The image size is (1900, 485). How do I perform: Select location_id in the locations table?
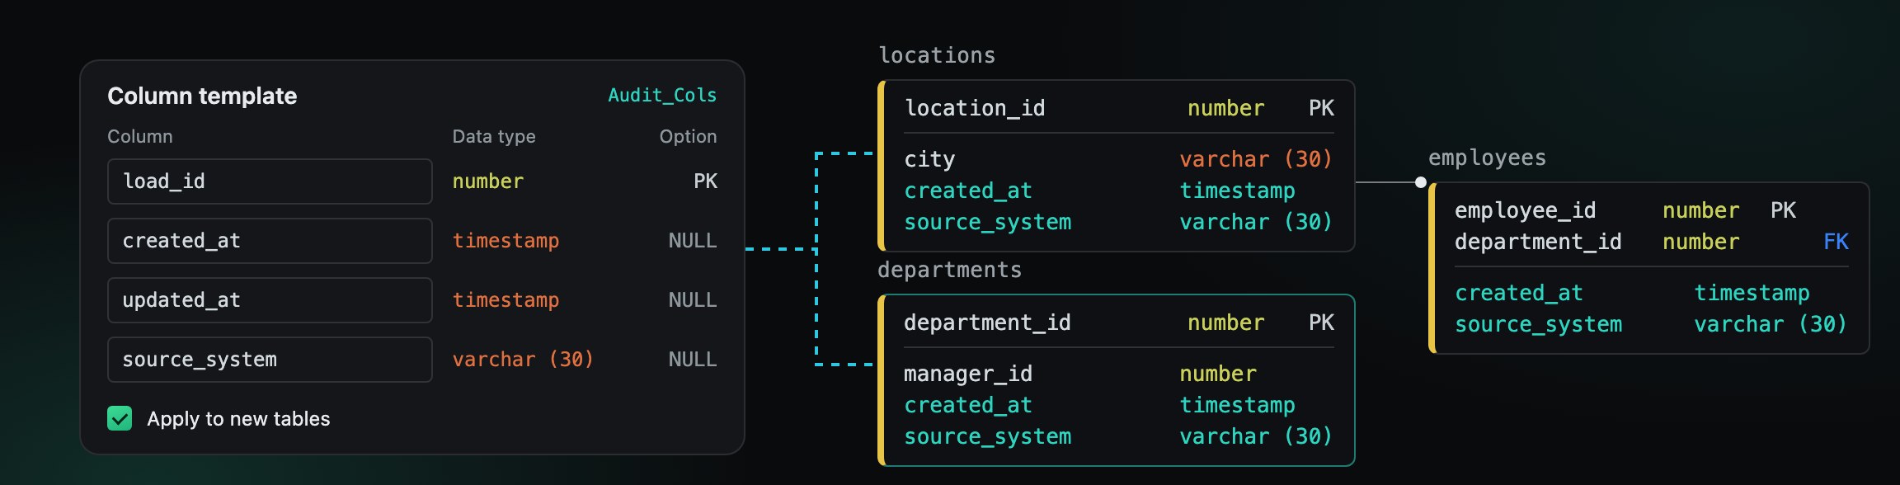[975, 108]
